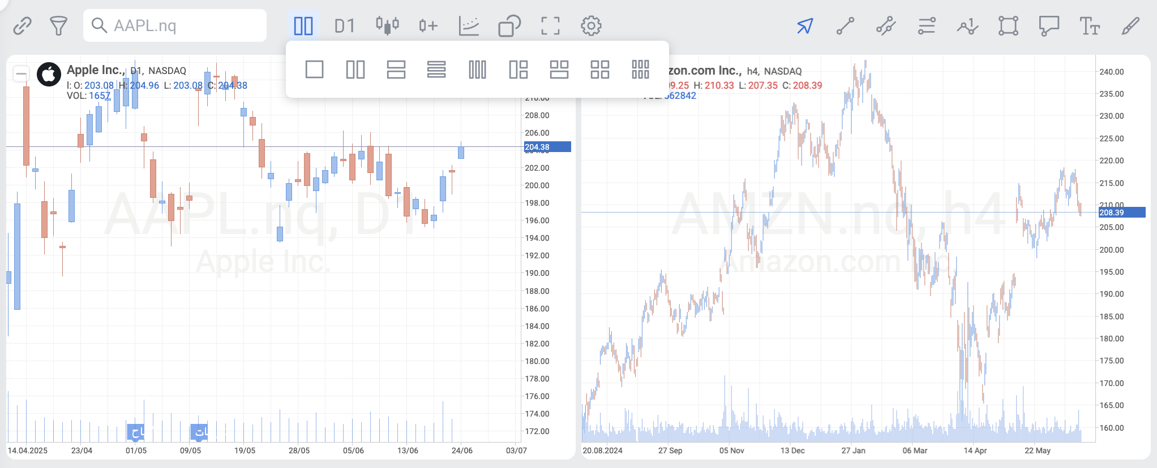Screen dimensions: 1157x468
Task: Click AAPL high value 204.96 in legend
Action: [145, 85]
